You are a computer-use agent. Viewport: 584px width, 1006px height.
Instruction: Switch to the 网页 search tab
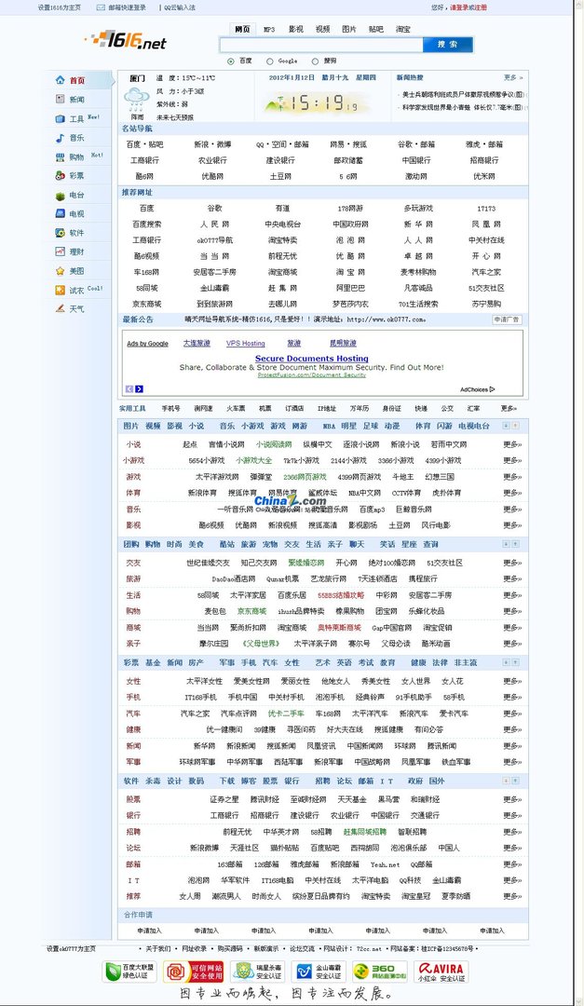coord(242,30)
